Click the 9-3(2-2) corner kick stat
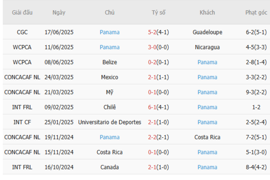This screenshot has height=180, width=270. pos(256,92)
